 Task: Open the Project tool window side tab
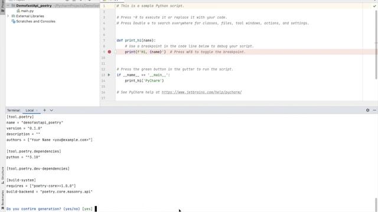(x=2, y=6)
